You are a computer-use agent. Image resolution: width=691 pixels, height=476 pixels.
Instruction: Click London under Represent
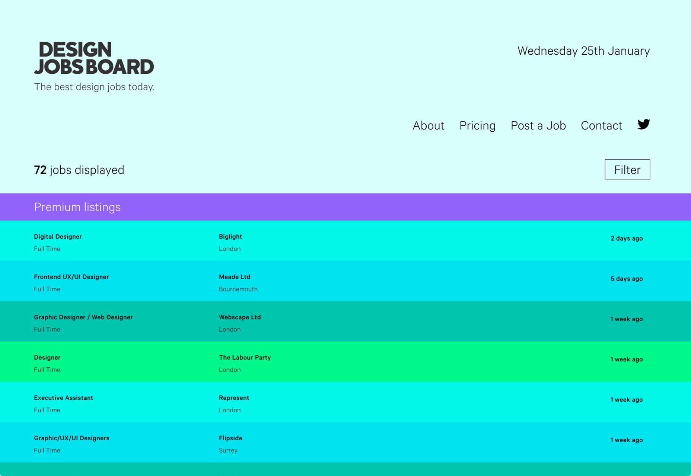coord(229,410)
